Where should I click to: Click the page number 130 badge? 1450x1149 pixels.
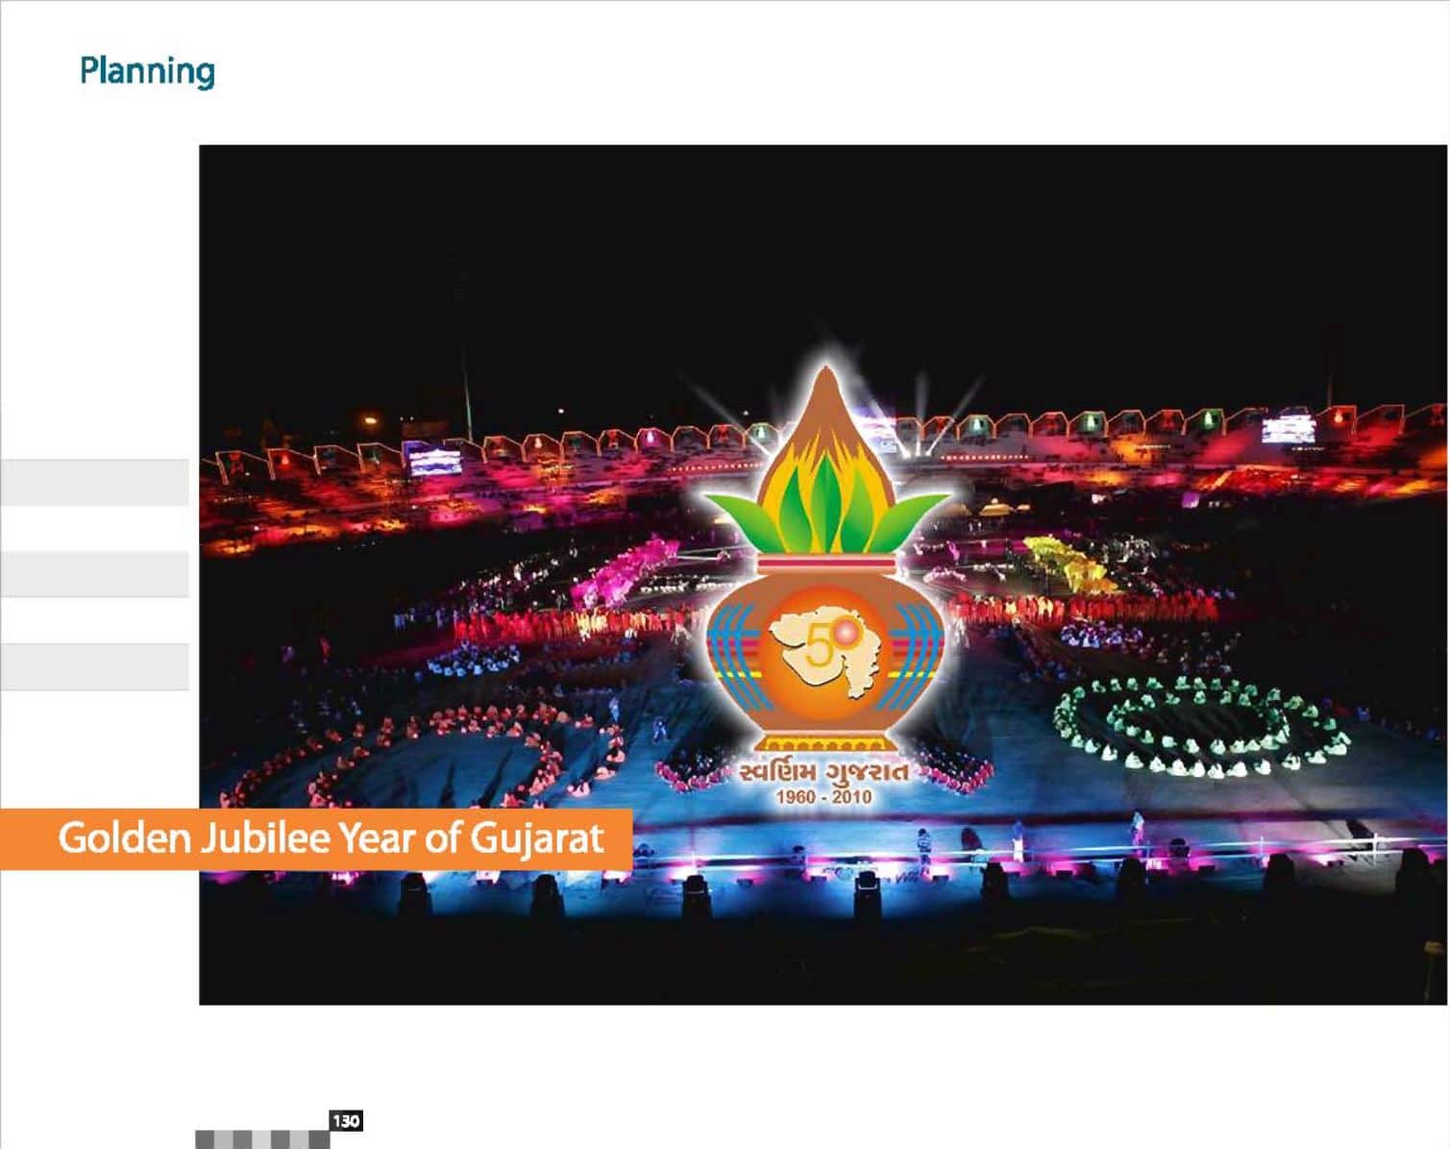(345, 1120)
